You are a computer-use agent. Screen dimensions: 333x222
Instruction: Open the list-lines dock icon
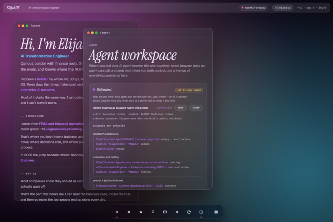coord(153,212)
